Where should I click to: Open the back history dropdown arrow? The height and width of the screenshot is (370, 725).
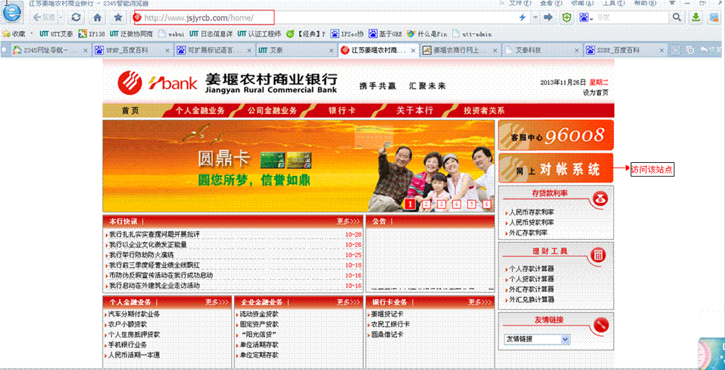tap(62, 18)
